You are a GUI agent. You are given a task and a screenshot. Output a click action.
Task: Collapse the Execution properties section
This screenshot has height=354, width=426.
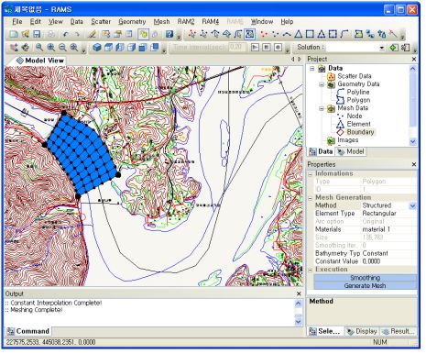pyautogui.click(x=311, y=270)
